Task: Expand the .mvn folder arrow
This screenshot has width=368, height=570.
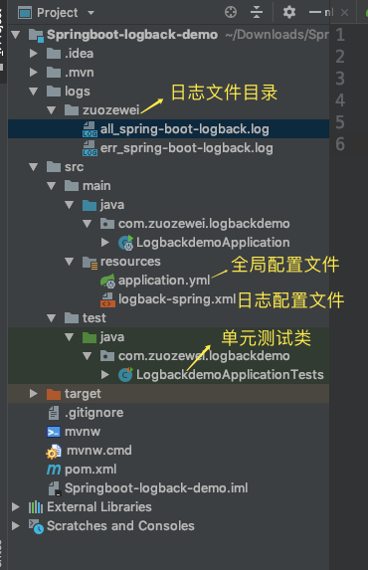Action: 34,73
